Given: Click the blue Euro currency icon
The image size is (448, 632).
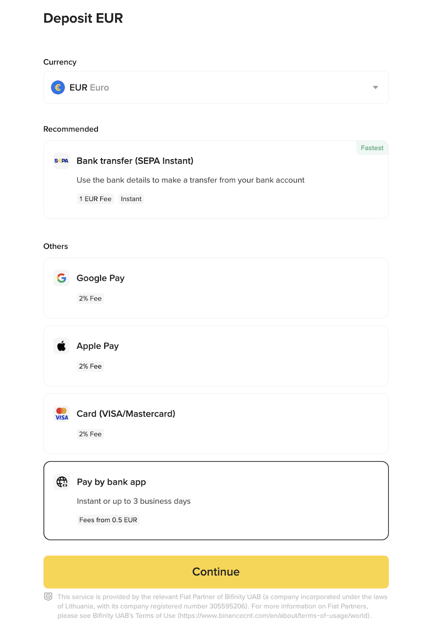Looking at the screenshot, I should (x=58, y=87).
